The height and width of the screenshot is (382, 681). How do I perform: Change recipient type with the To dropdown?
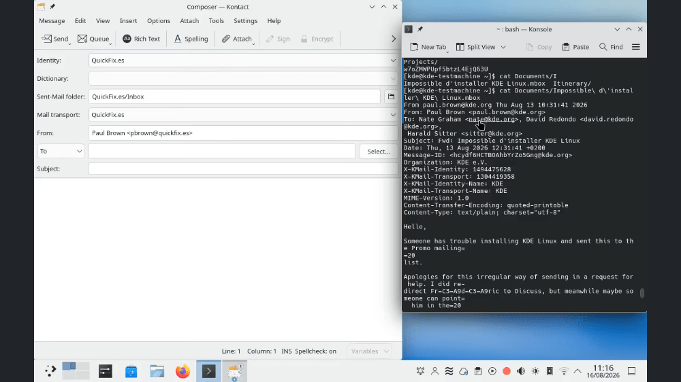pyautogui.click(x=61, y=151)
